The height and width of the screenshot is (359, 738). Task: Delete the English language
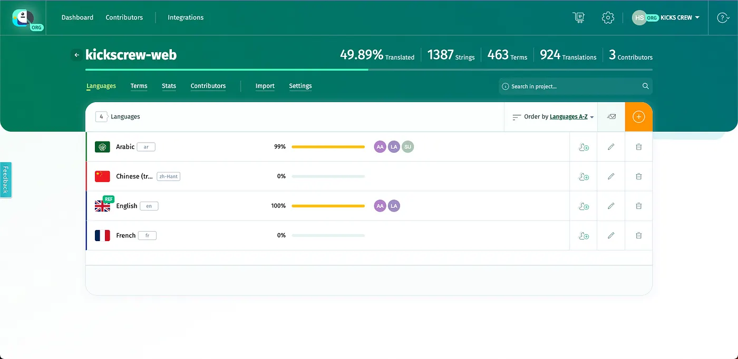pyautogui.click(x=638, y=206)
